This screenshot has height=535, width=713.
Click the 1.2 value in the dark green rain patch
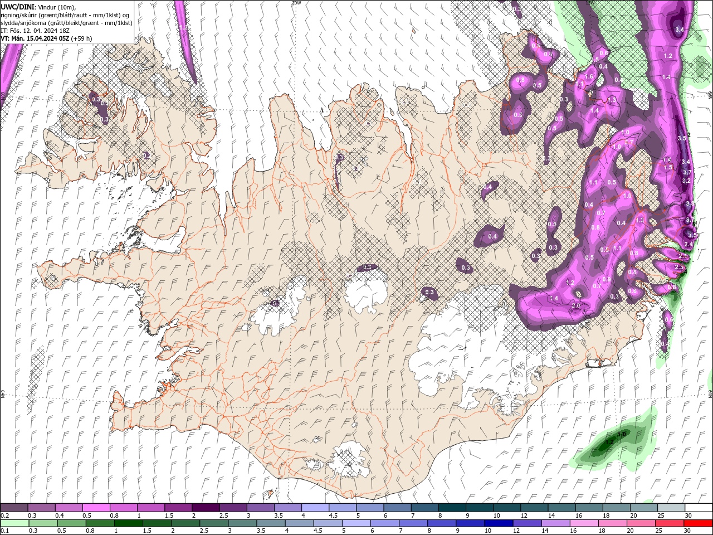click(x=609, y=442)
